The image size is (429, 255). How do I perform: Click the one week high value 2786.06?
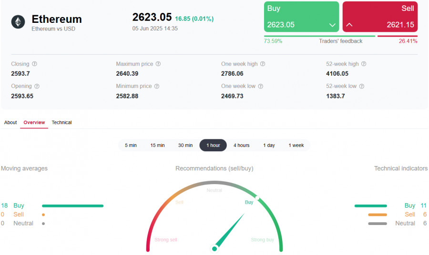232,74
